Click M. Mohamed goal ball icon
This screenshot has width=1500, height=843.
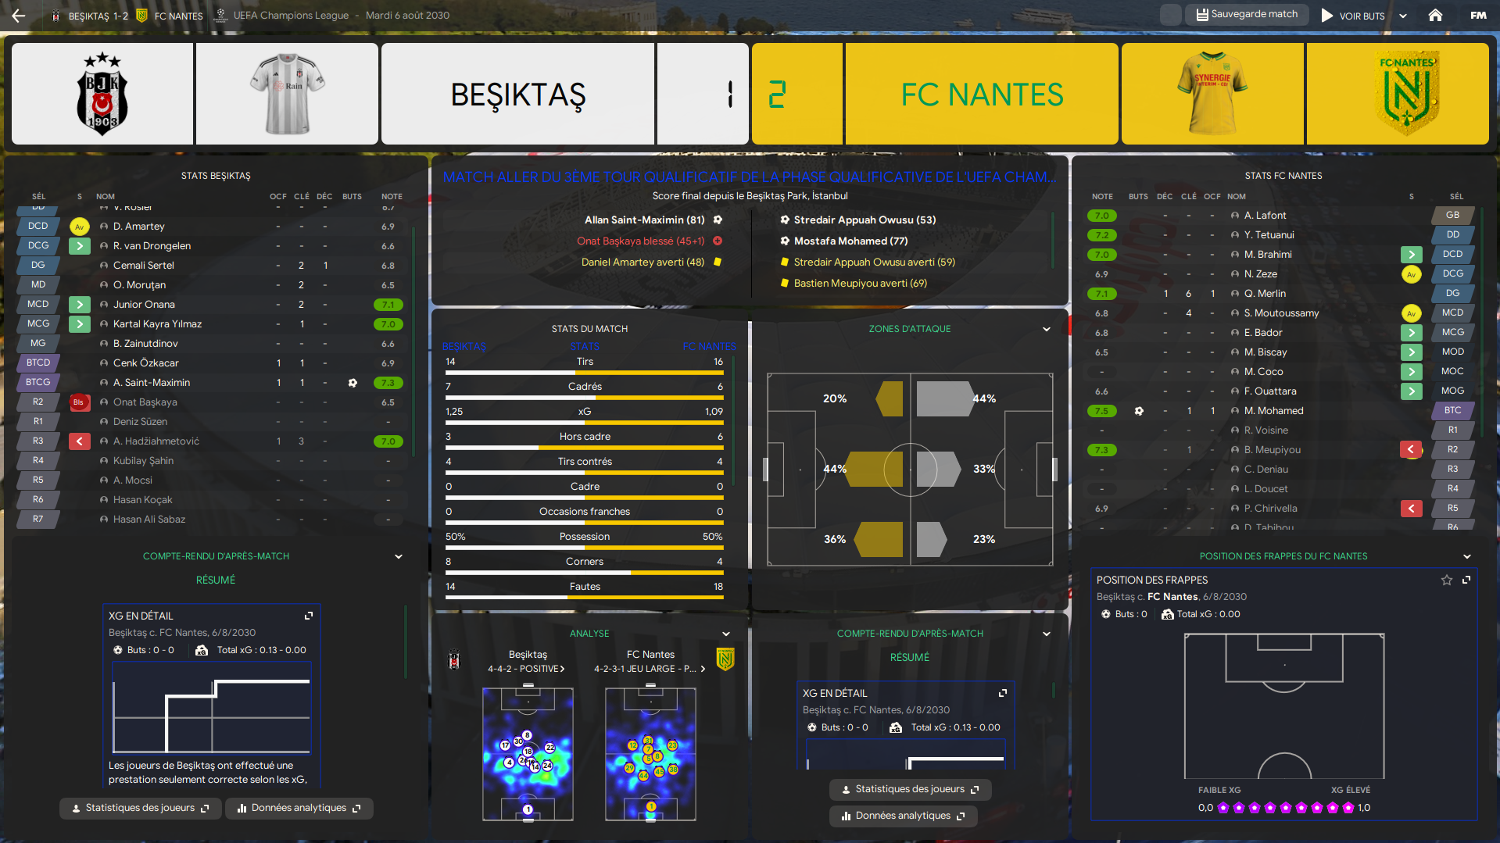(x=1139, y=411)
